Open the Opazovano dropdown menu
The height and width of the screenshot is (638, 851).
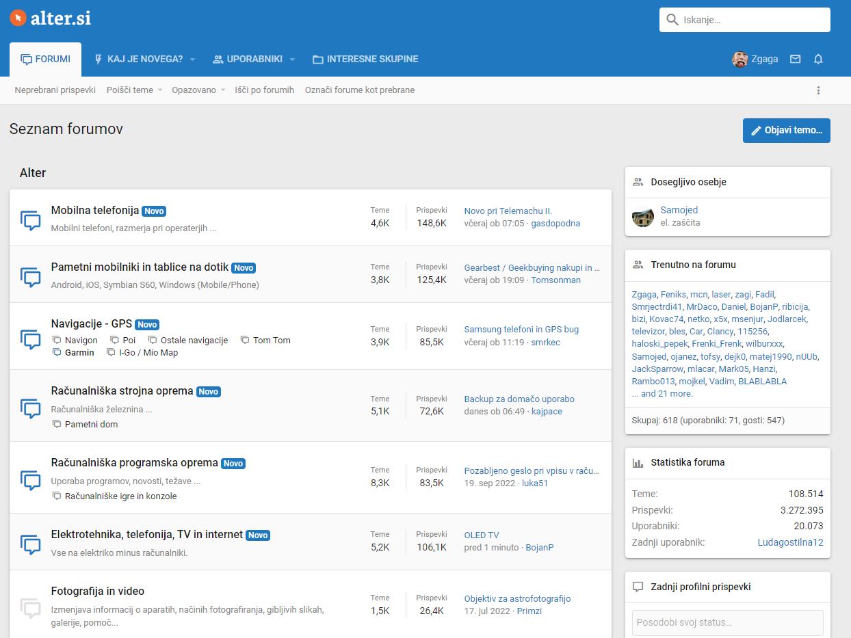(198, 90)
